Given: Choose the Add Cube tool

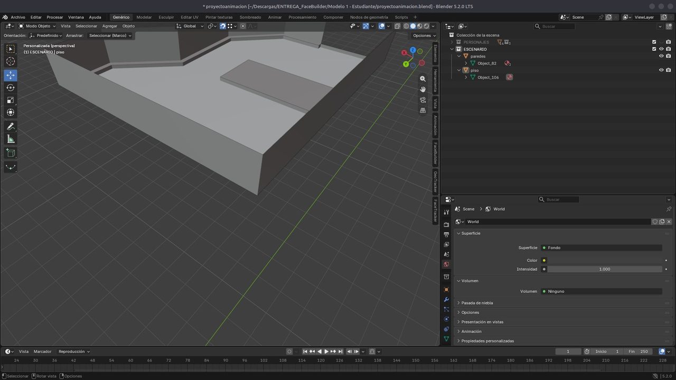Looking at the screenshot, I should pyautogui.click(x=11, y=153).
